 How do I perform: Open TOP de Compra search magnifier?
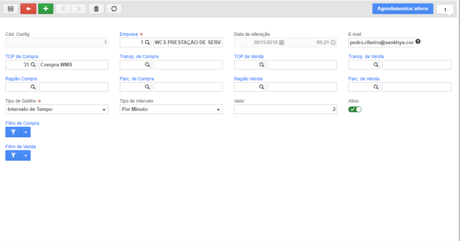(33, 65)
